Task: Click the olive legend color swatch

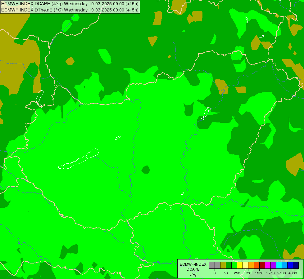Action: pyautogui.click(x=223, y=265)
